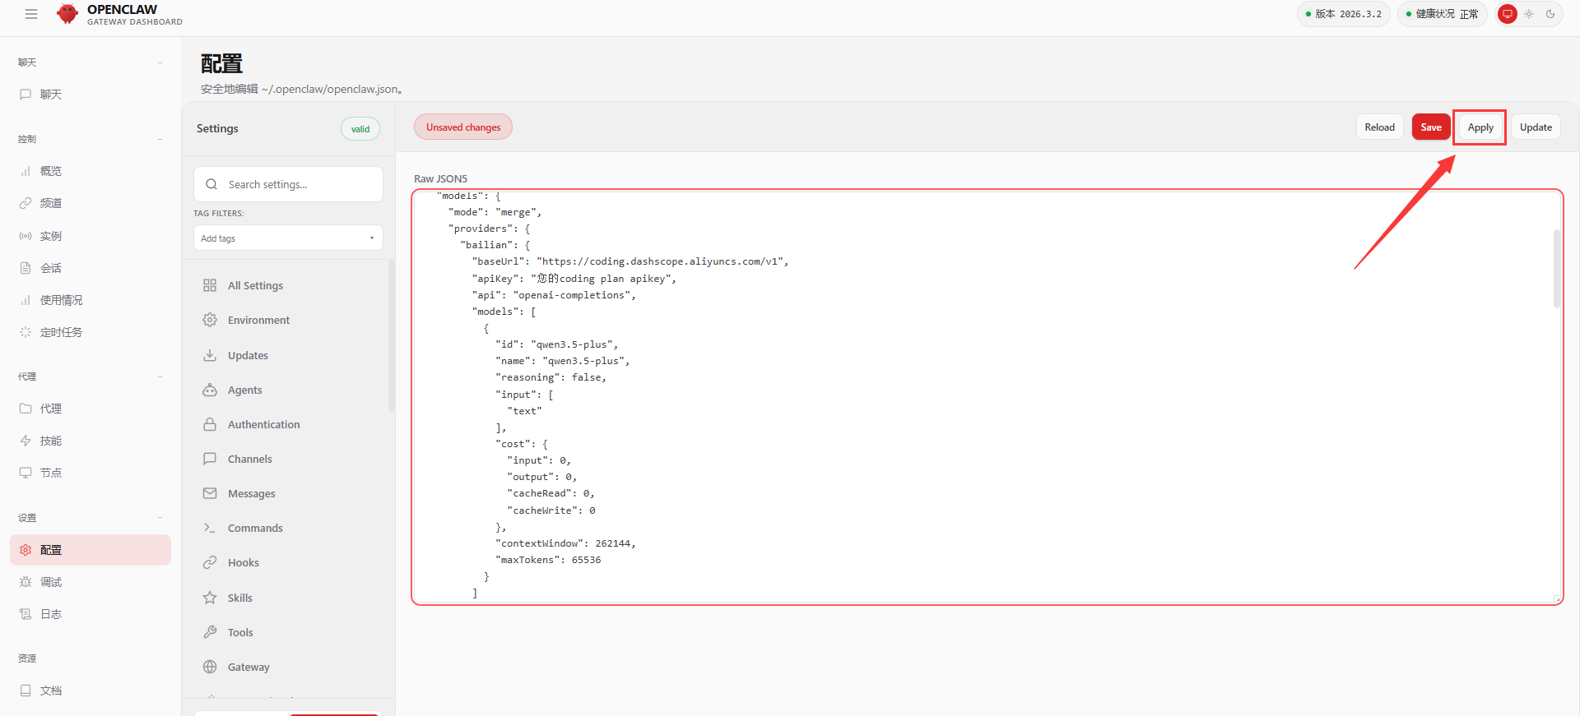Collapse the 控制 sidebar group
The height and width of the screenshot is (716, 1580).
(x=160, y=140)
